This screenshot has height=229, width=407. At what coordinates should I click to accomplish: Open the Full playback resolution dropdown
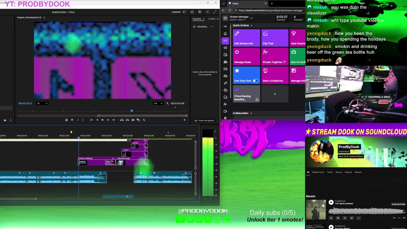tap(158, 103)
